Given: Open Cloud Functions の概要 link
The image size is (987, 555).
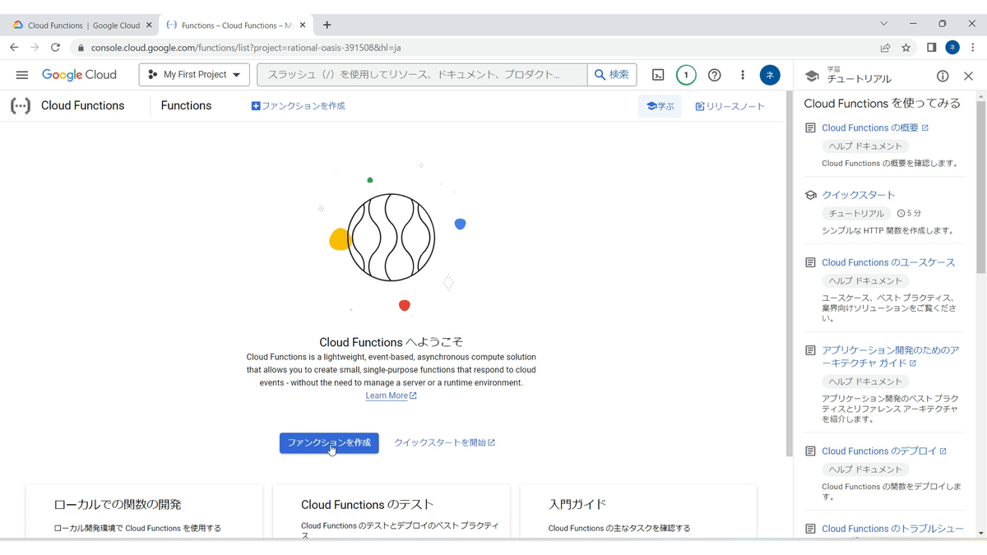Looking at the screenshot, I should [x=874, y=127].
